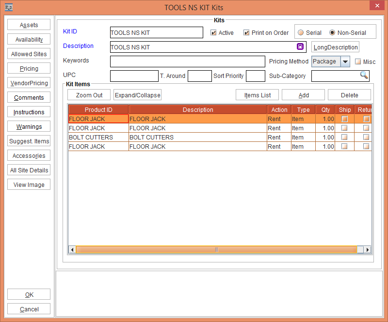Click the Sub-Category magnifier search icon
Viewport: 388px width, 322px height.
pos(364,76)
